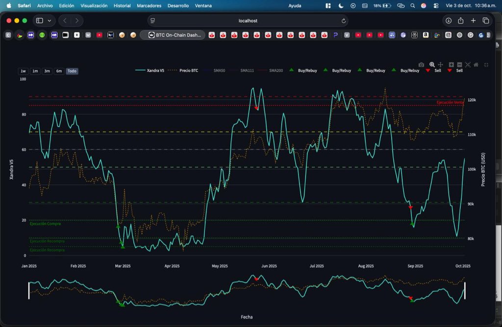The height and width of the screenshot is (327, 502).
Task: Click the range slider left handle
Action: (x=29, y=291)
